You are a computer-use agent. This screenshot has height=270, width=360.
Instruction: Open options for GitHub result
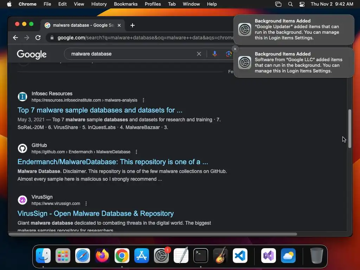(x=136, y=152)
